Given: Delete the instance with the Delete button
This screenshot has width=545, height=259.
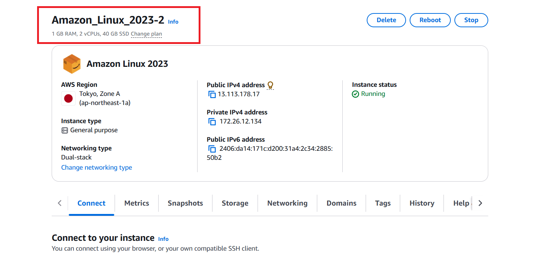Looking at the screenshot, I should pyautogui.click(x=386, y=20).
